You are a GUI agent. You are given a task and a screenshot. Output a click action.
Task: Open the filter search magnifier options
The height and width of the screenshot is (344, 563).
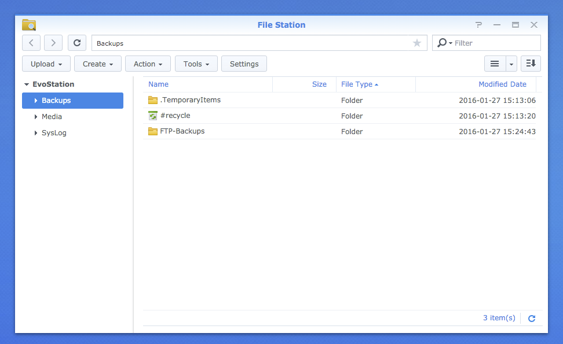[444, 43]
